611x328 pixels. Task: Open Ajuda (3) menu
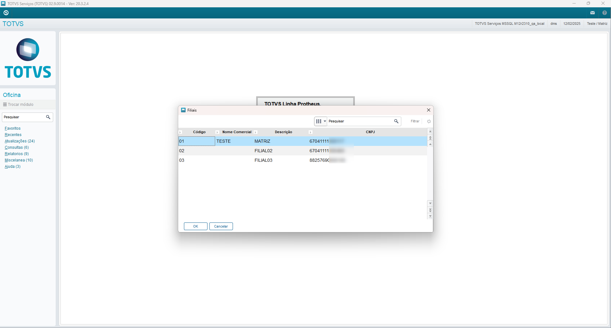tap(12, 167)
